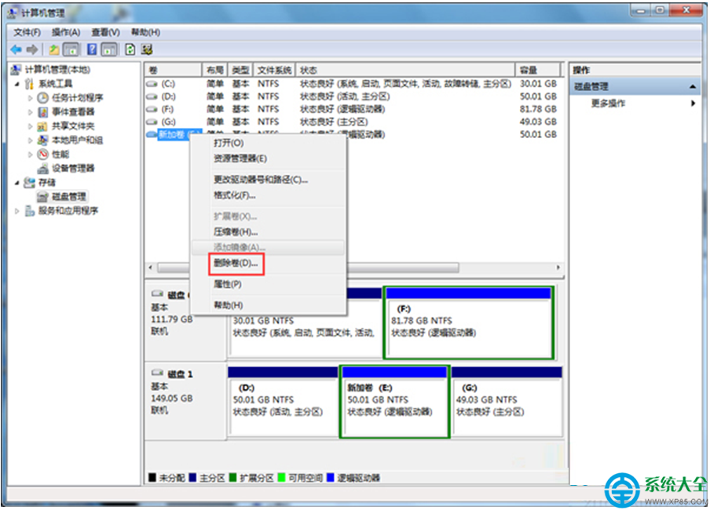The height and width of the screenshot is (510, 710).
Task: Choose 更改驱动器号和路径(C)... in context menu
Action: pos(268,180)
